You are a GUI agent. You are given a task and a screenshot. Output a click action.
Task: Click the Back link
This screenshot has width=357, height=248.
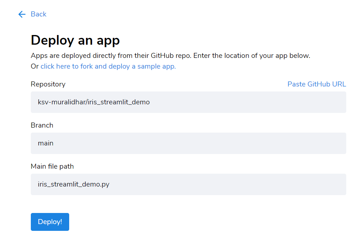click(38, 14)
